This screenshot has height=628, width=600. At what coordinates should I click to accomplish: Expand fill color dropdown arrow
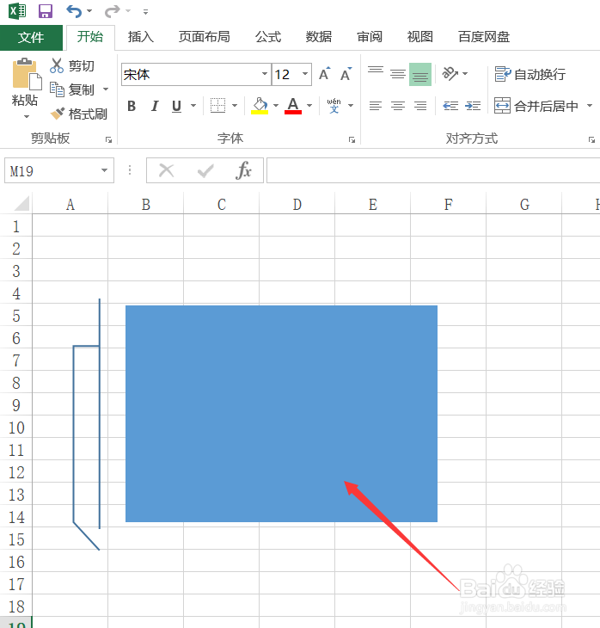[x=276, y=106]
